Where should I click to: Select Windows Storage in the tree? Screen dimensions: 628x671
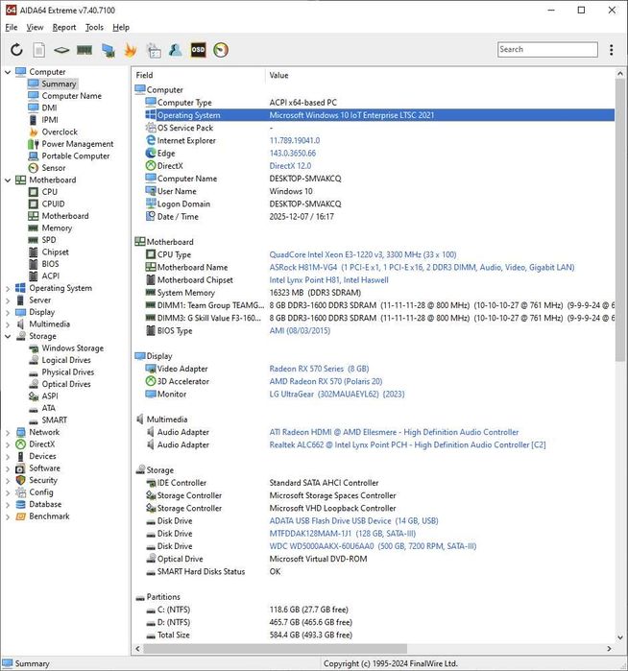click(72, 347)
